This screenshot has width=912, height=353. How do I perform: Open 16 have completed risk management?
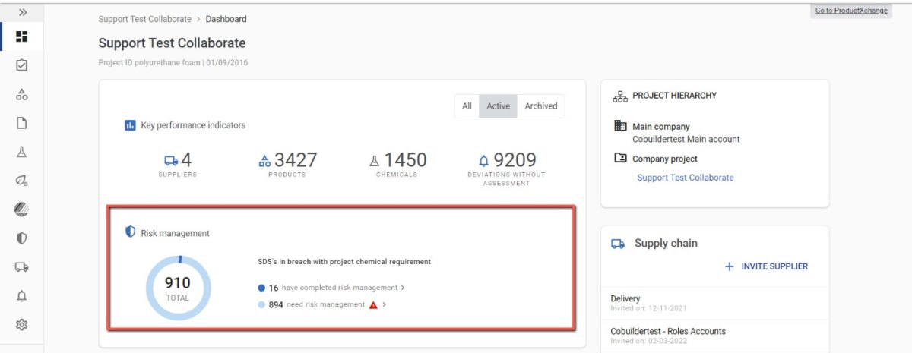pos(331,288)
